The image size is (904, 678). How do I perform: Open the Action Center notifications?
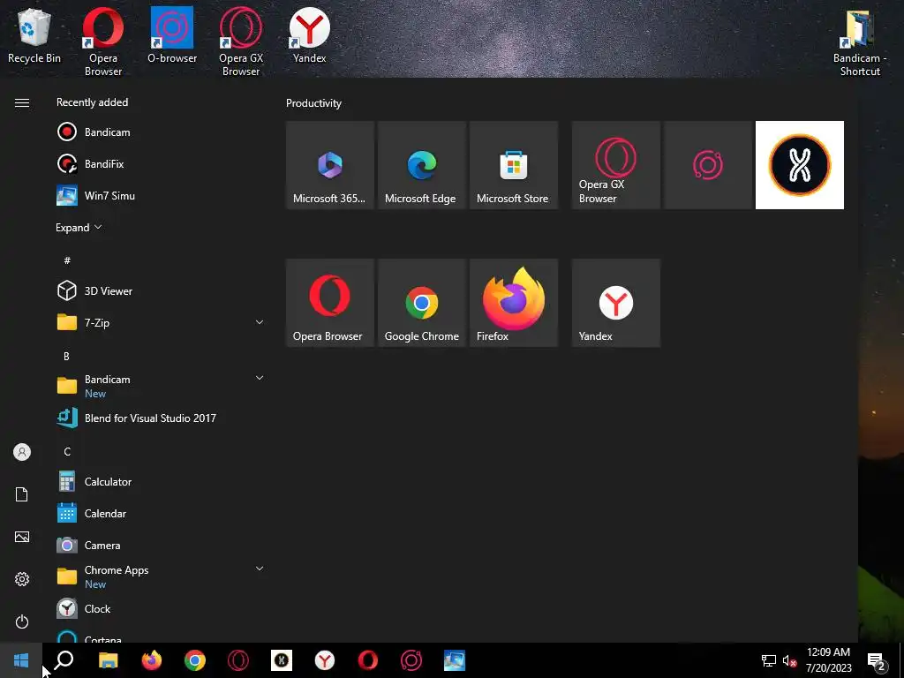point(877,660)
